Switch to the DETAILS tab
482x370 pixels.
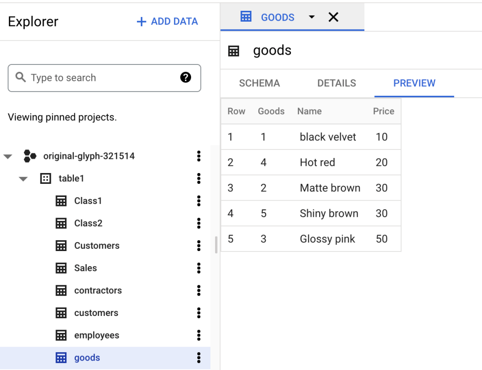337,83
